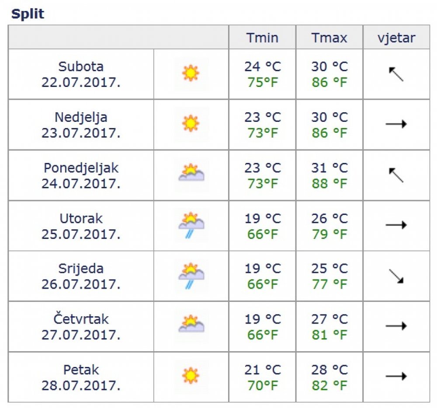Click the partly cloudy icon for Četvrtak

(x=191, y=324)
